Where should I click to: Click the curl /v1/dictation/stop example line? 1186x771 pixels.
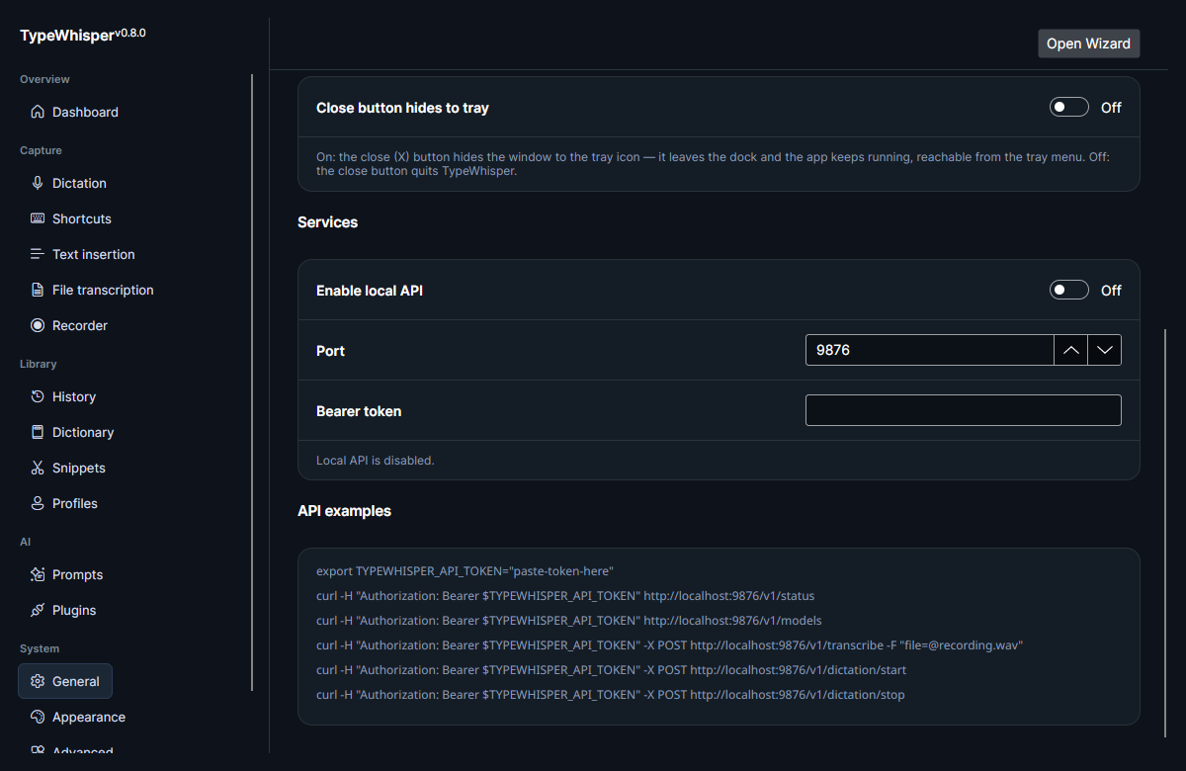(x=610, y=695)
